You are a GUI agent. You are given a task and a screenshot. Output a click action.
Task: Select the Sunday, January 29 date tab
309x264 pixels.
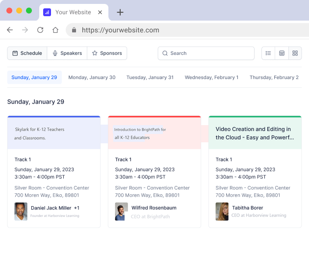click(34, 78)
